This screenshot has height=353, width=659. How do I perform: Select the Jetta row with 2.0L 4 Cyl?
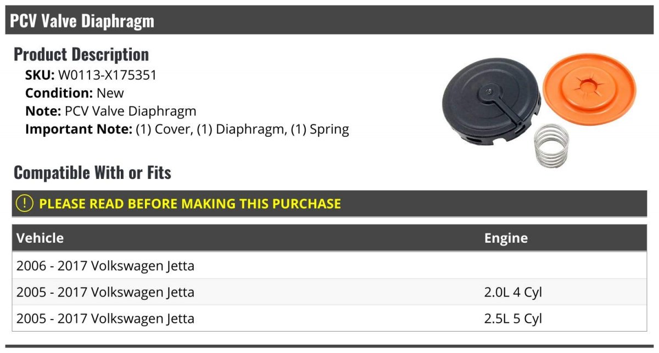pyautogui.click(x=329, y=292)
